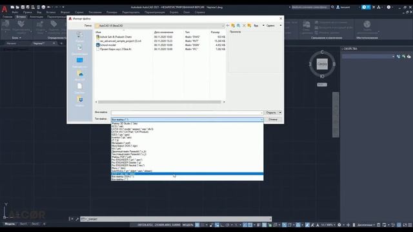Open the History place in dialog sidebar
The height and width of the screenshot is (232, 413).
pos(79,37)
